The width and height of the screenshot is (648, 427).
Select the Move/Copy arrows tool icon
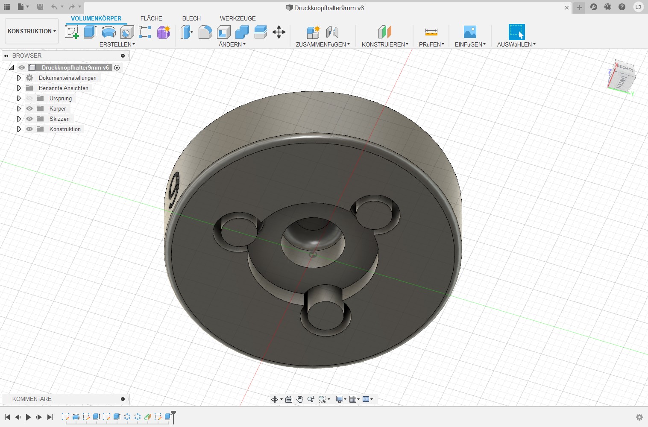tap(279, 32)
